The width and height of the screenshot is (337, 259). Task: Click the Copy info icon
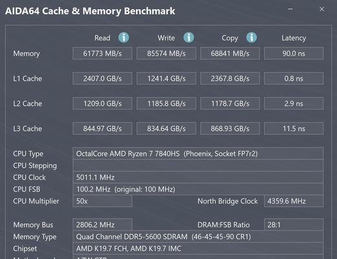pos(251,38)
